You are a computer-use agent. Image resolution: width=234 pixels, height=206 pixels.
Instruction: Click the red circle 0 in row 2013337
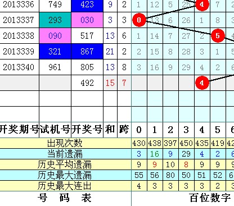(139, 20)
